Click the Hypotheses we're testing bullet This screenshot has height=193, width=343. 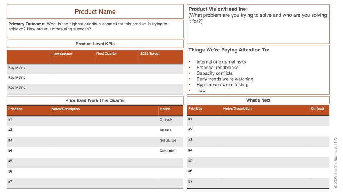click(222, 85)
